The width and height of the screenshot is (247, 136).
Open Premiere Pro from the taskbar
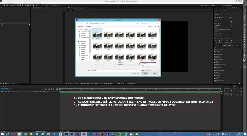(x=78, y=134)
